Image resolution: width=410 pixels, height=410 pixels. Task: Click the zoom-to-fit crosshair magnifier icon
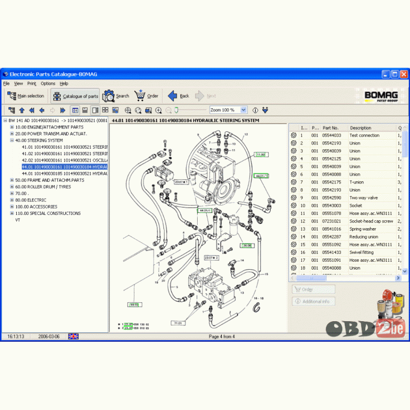128,110
